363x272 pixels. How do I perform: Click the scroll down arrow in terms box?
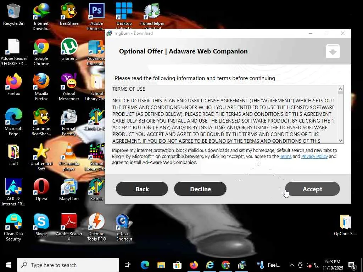click(x=340, y=140)
